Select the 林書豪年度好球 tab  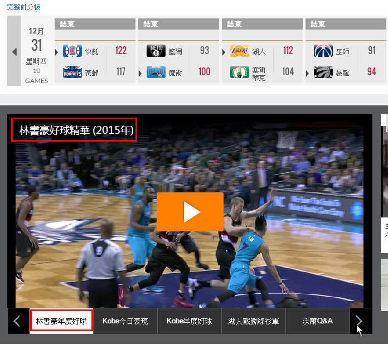point(61,321)
